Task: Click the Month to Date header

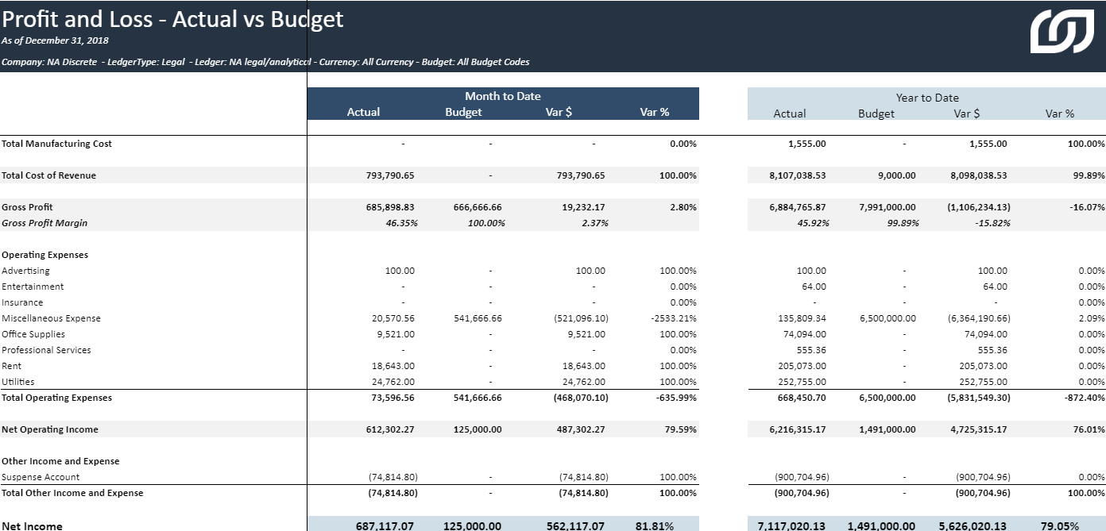Action: pyautogui.click(x=502, y=96)
